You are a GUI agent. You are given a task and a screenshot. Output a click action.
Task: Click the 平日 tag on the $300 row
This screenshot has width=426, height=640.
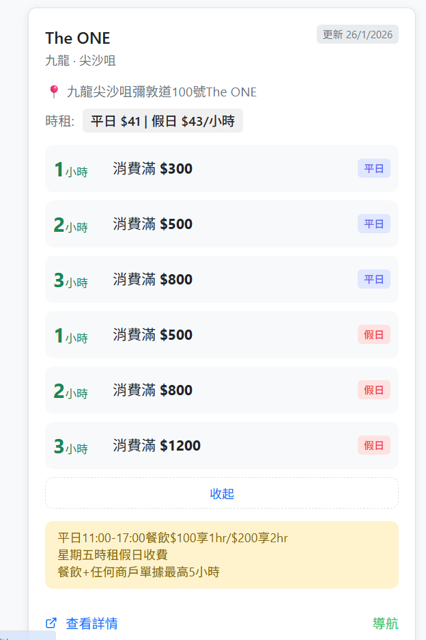click(x=373, y=169)
